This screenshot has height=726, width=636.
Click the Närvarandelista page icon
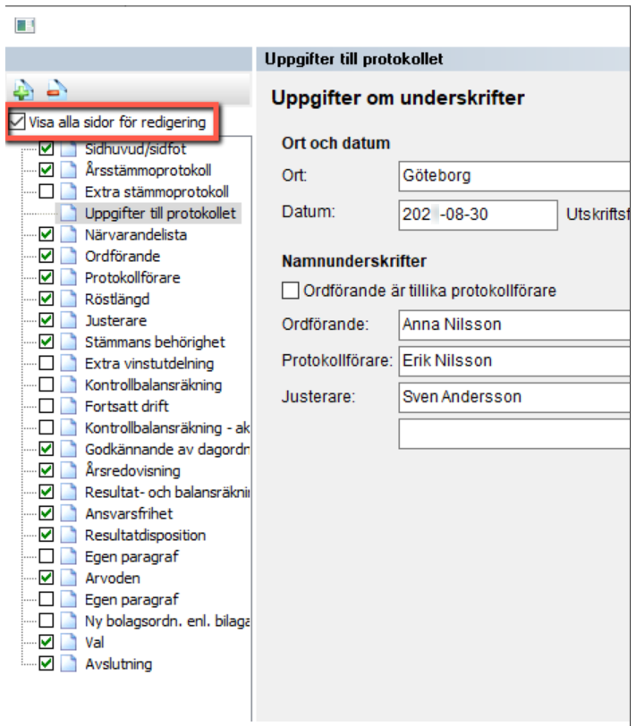point(69,234)
